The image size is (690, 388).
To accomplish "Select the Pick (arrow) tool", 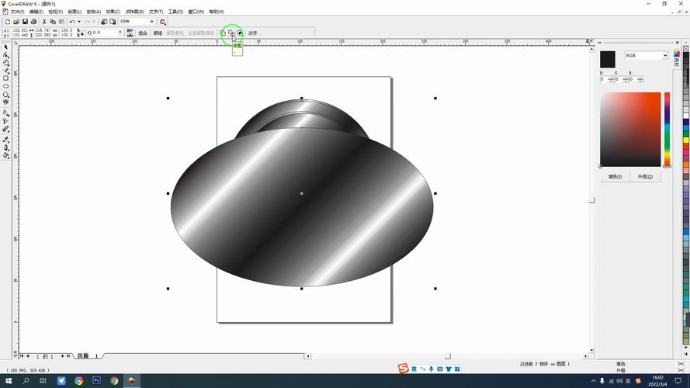I will click(5, 47).
